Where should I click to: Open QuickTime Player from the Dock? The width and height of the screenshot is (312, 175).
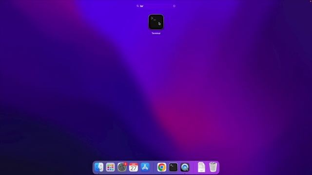pyautogui.click(x=185, y=167)
